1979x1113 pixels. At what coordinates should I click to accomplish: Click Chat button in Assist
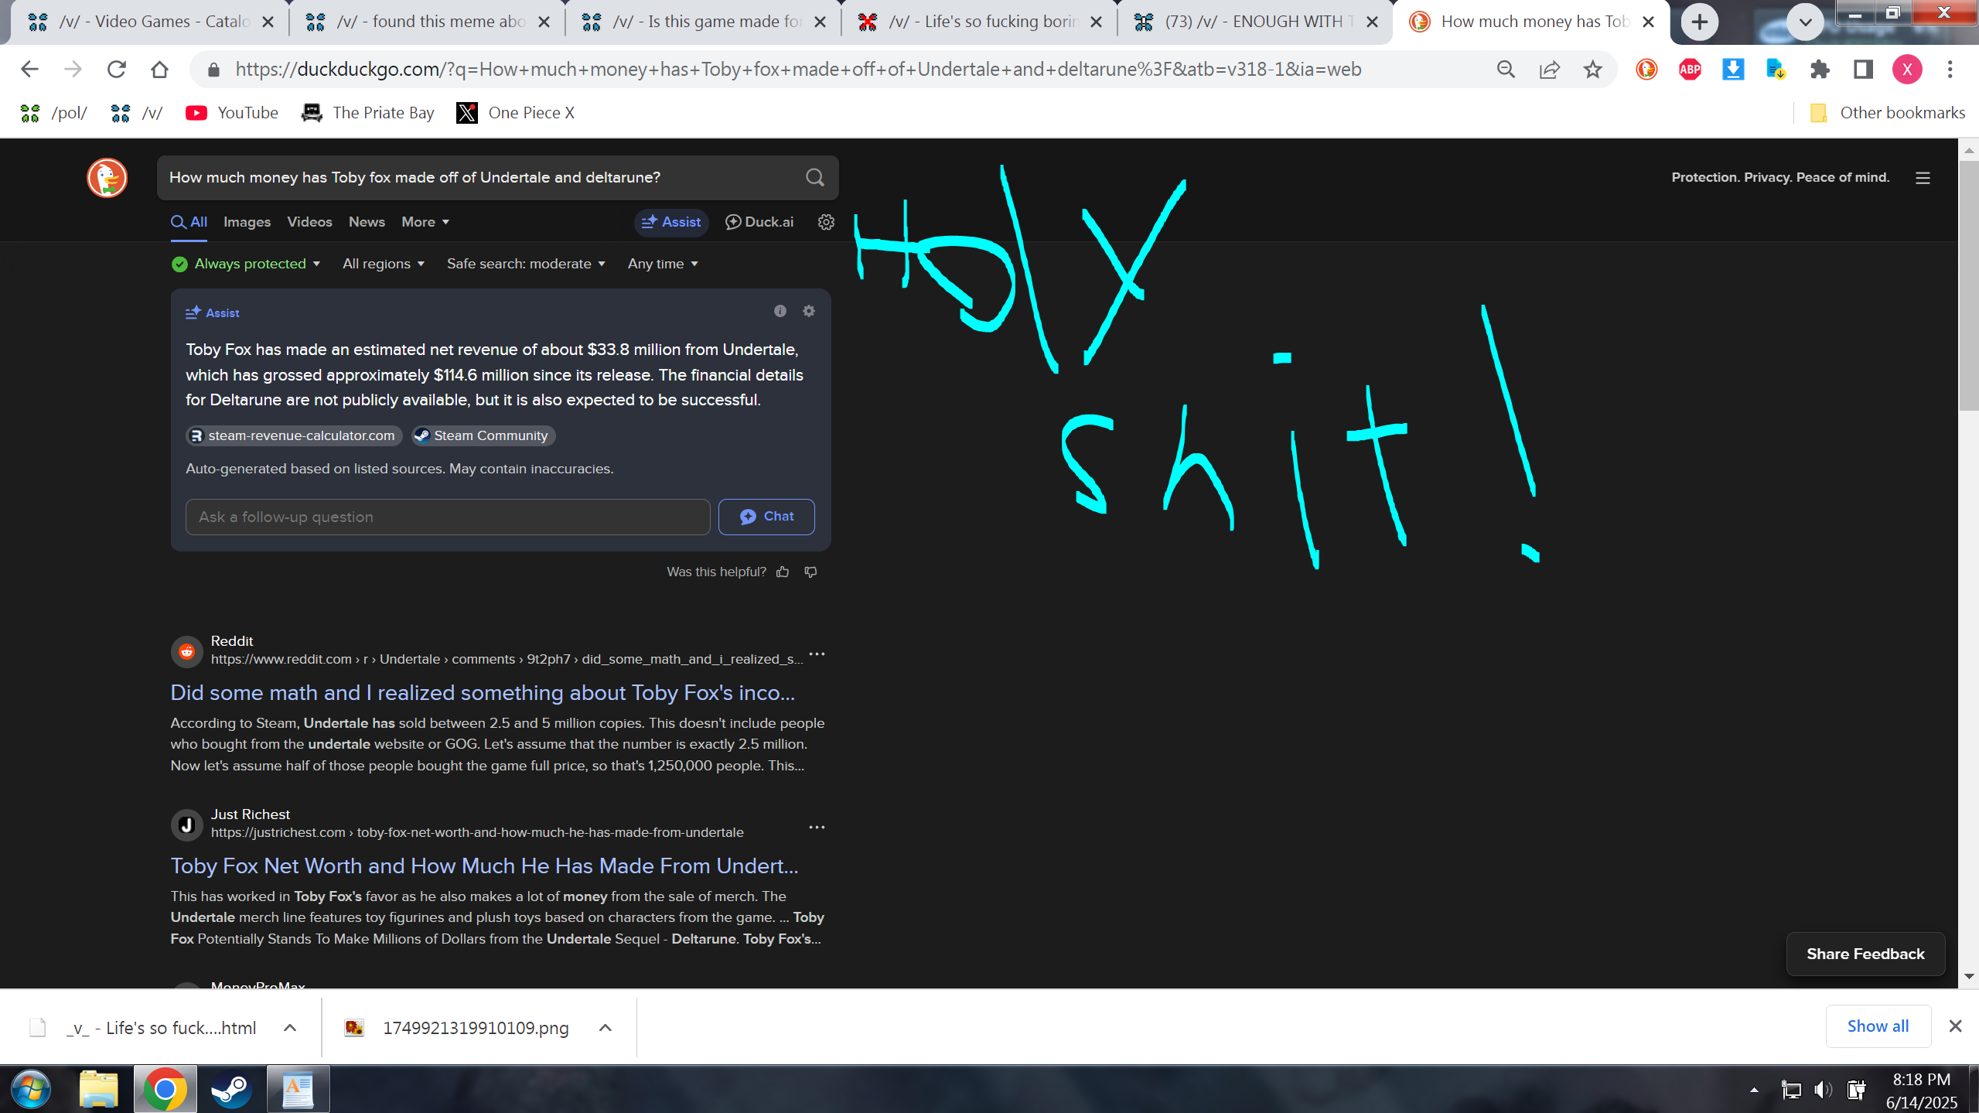pyautogui.click(x=766, y=517)
